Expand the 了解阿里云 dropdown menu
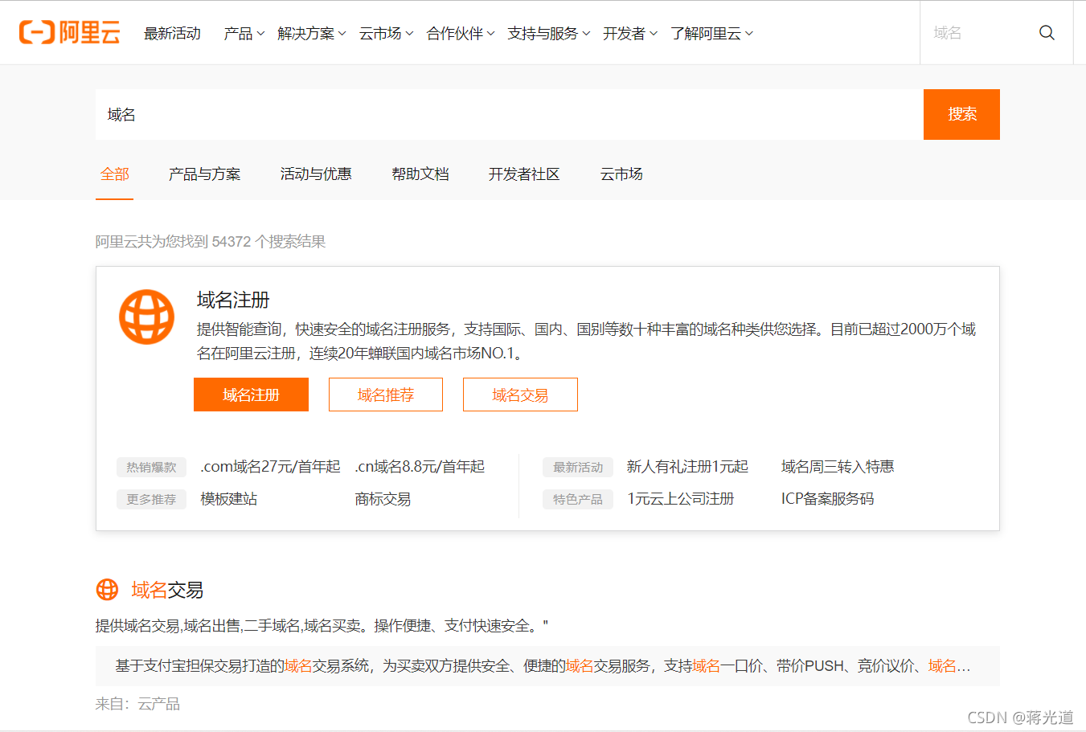1086x732 pixels. pyautogui.click(x=712, y=33)
